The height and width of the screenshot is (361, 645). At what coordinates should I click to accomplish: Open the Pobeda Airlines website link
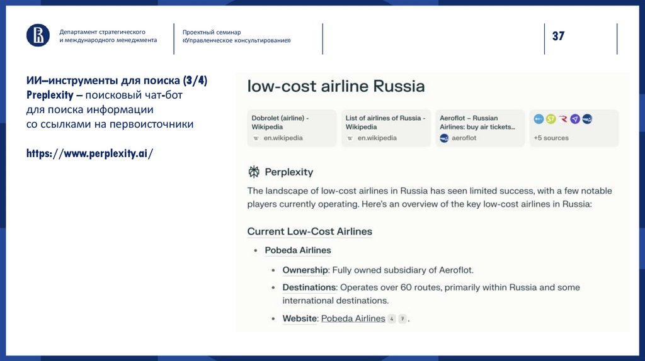353,318
